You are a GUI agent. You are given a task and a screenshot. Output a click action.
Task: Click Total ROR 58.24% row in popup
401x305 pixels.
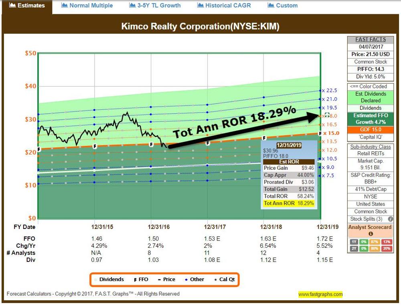[x=289, y=196]
